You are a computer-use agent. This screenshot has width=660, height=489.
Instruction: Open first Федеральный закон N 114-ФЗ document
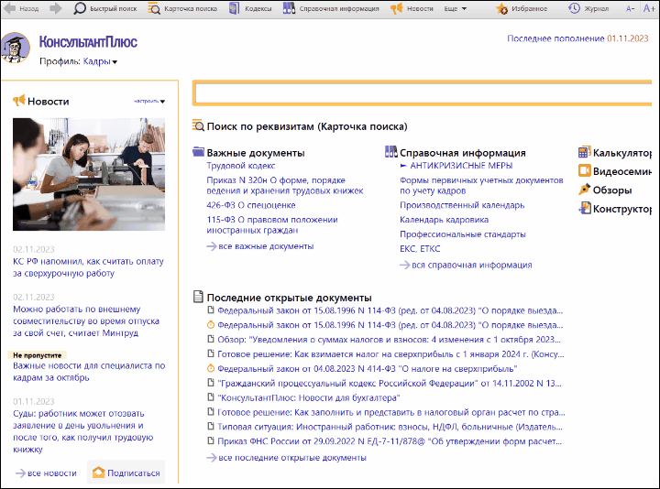390,310
